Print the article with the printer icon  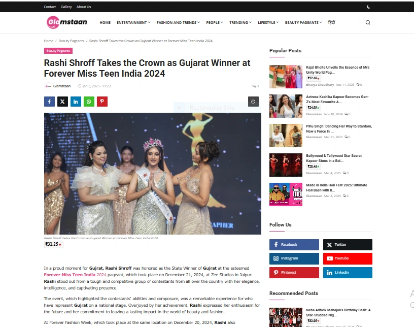coord(253,102)
